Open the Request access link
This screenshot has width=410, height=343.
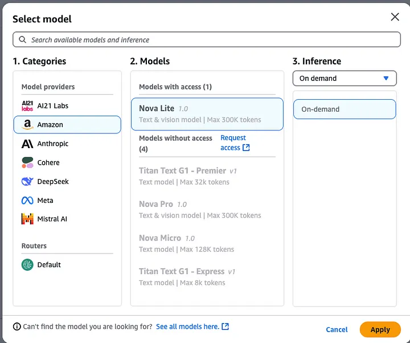point(235,142)
